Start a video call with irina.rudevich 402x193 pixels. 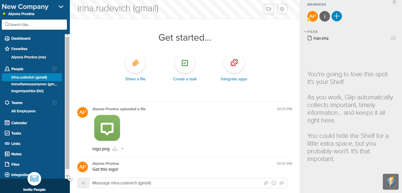click(269, 9)
